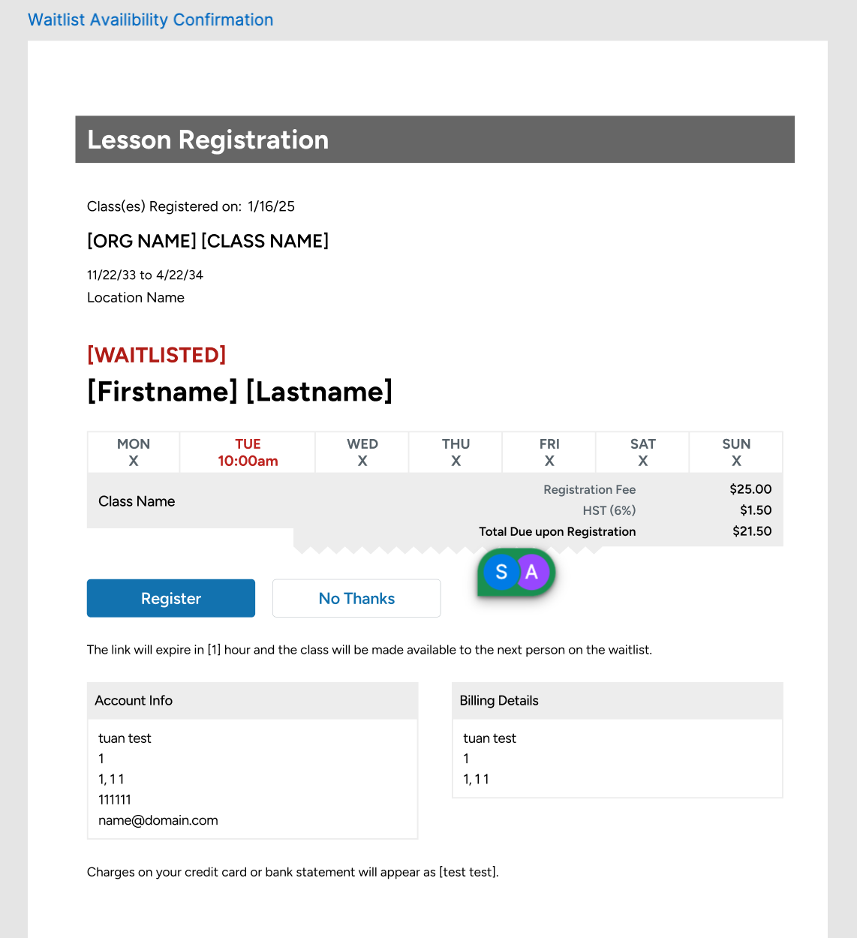
Task: Click the blue S avatar icon
Action: (501, 573)
